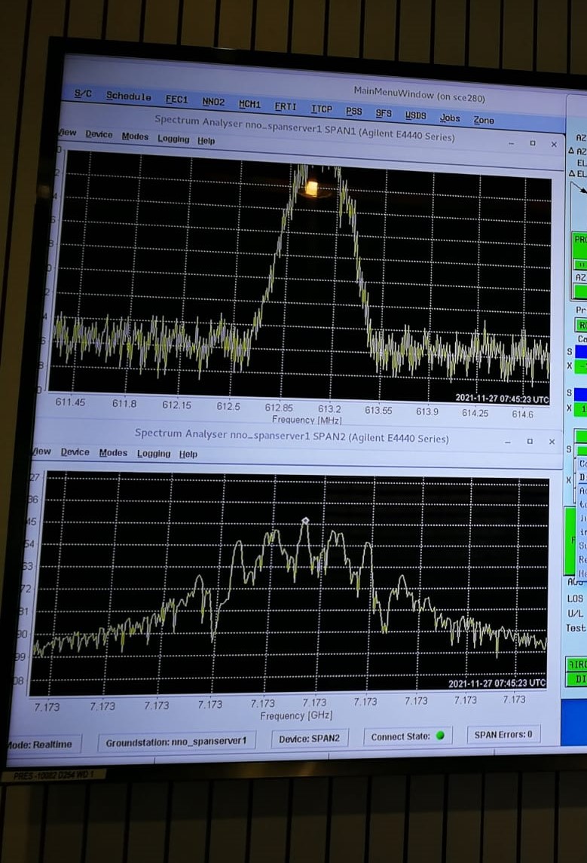Open the S/C menu in MainMenuWindow

point(83,93)
